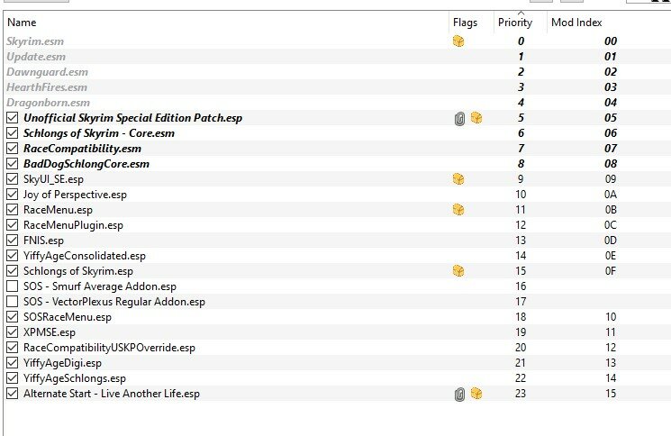Screen dimensions: 671x436
Task: Click the archive flag icon for RaceMenu.esp
Action: (458, 210)
